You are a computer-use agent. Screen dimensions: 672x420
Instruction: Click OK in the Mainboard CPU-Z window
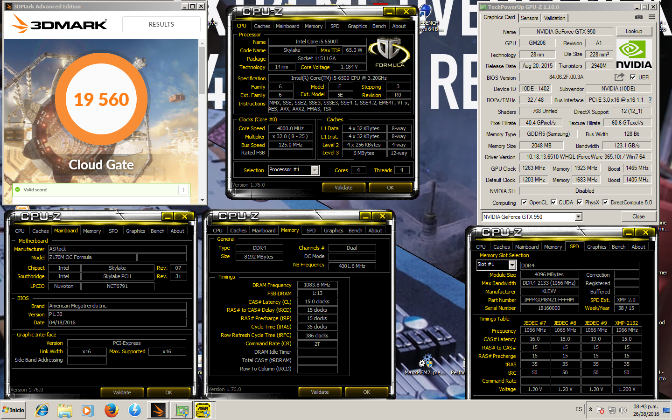(169, 392)
